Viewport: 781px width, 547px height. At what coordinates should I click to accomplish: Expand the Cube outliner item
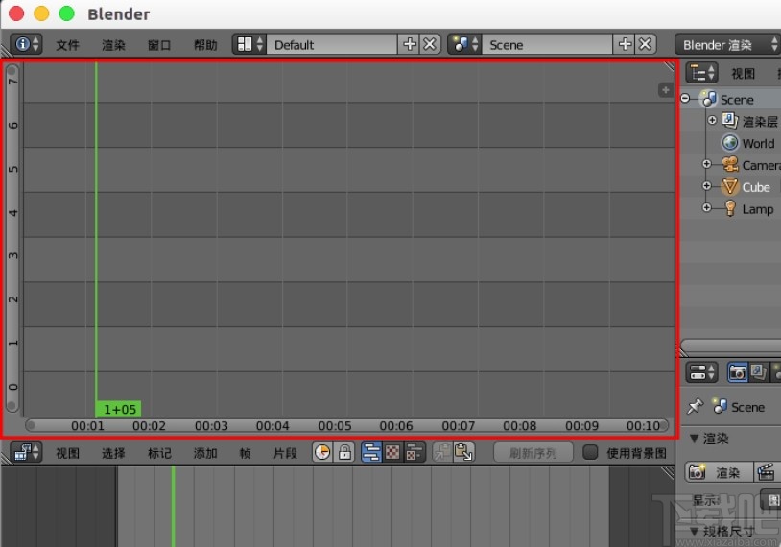tap(706, 186)
